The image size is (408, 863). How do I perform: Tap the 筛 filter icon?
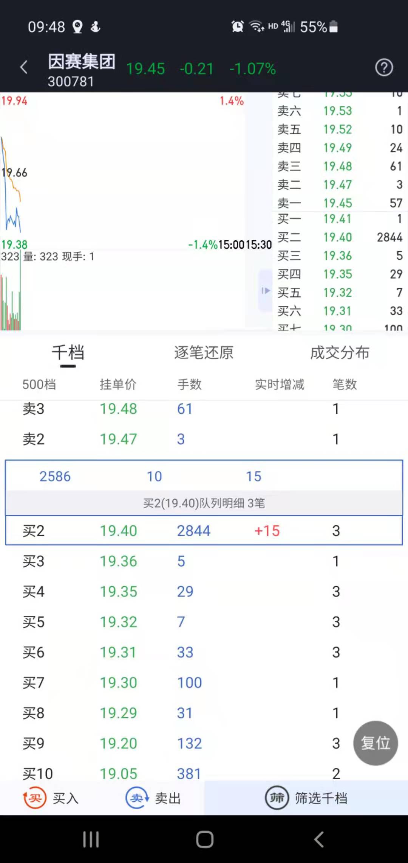(277, 798)
